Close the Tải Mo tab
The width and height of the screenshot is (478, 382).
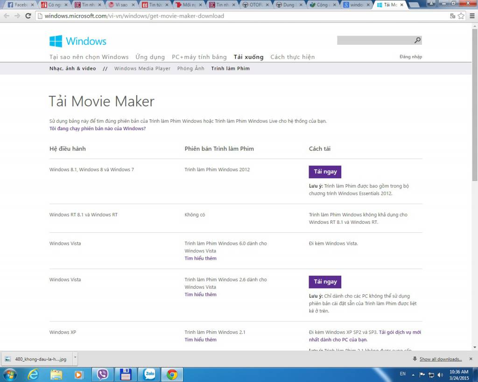click(x=401, y=5)
